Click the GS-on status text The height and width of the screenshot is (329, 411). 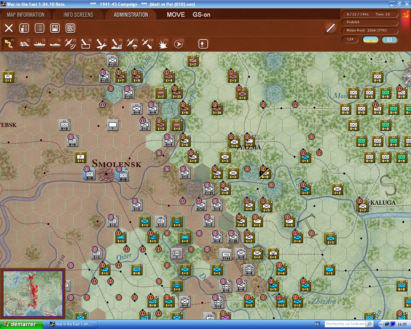click(202, 15)
